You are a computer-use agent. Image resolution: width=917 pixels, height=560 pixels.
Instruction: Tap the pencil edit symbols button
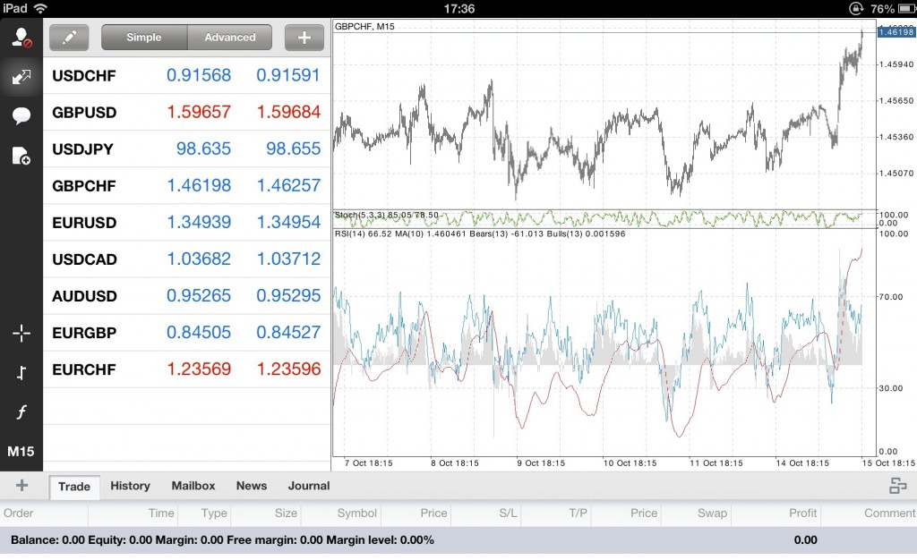pos(69,38)
